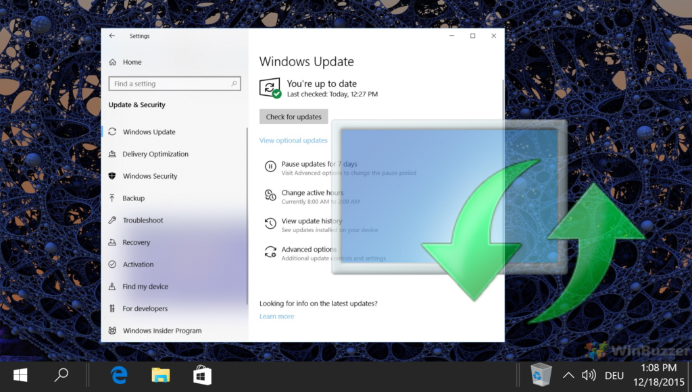Click "Looking for info on the latest updates?"
The width and height of the screenshot is (692, 392).
tap(318, 304)
